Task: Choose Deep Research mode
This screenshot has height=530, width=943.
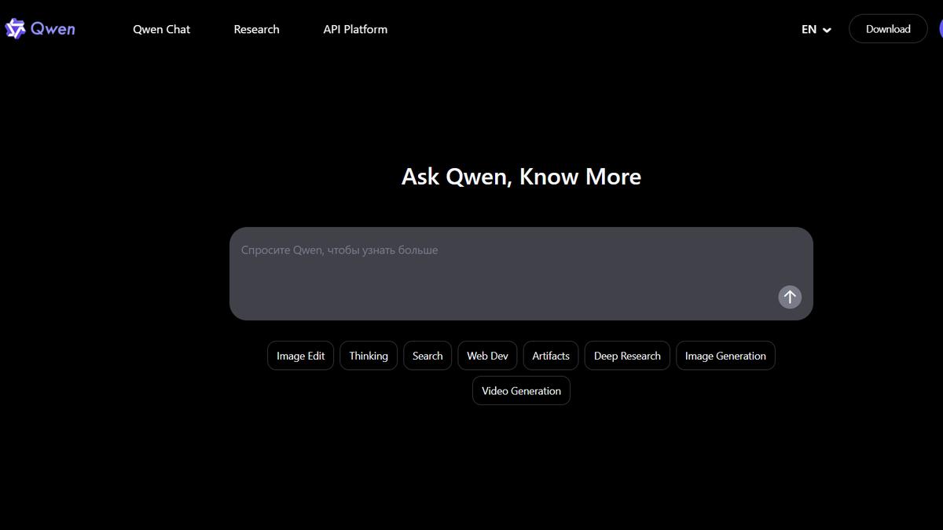Action: coord(626,355)
